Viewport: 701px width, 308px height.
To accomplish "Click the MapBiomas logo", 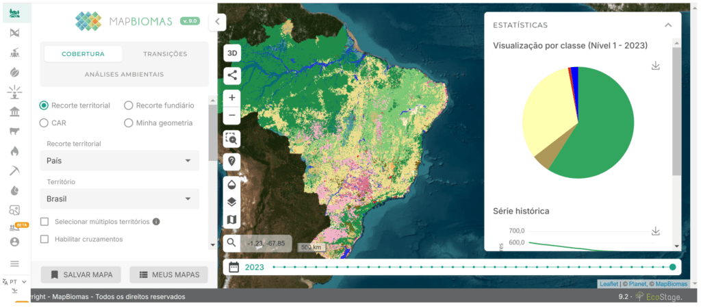I will [x=124, y=21].
